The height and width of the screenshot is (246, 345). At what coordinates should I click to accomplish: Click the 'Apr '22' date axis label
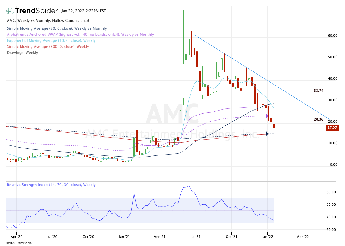tap(303, 237)
